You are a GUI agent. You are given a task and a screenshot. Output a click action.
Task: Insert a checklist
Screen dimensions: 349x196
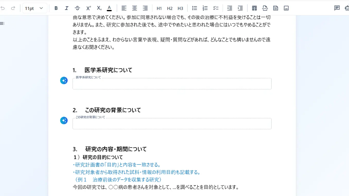pos(216,8)
